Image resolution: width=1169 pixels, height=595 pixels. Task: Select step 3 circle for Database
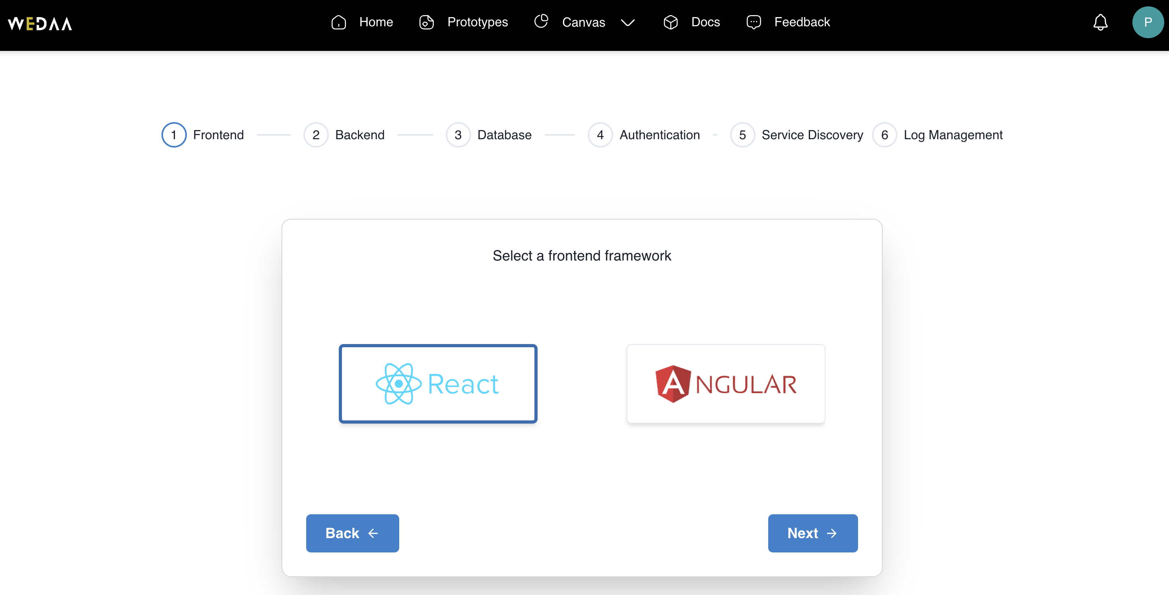point(458,135)
